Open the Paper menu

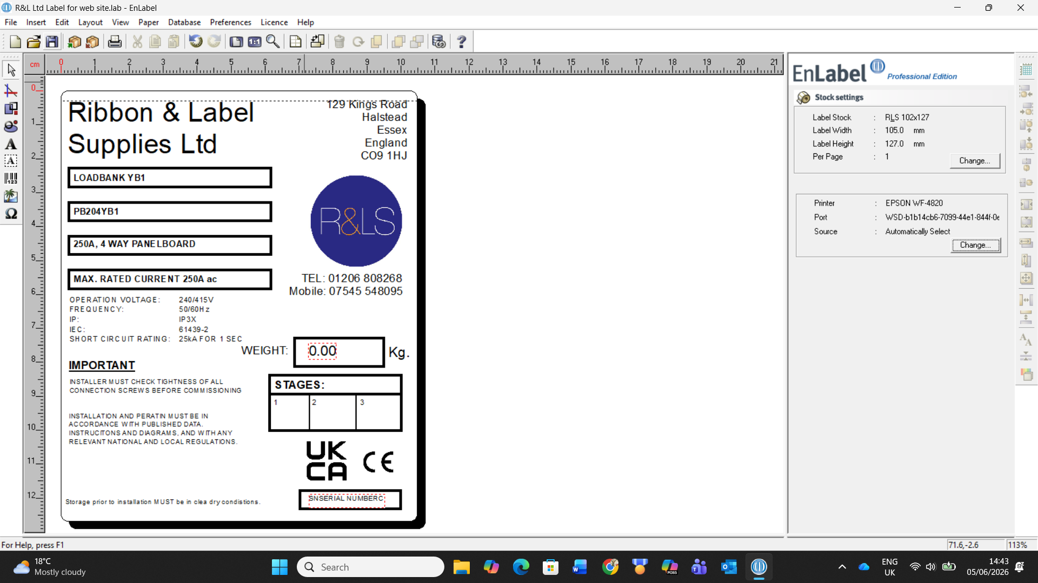pos(149,22)
